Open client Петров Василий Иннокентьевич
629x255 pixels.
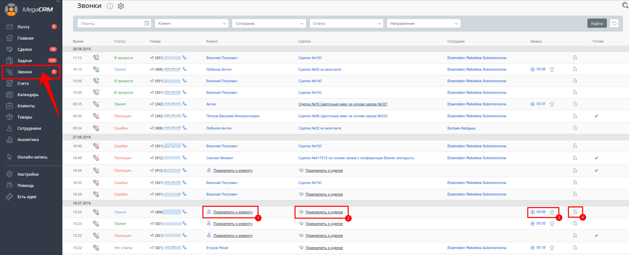[233, 116]
